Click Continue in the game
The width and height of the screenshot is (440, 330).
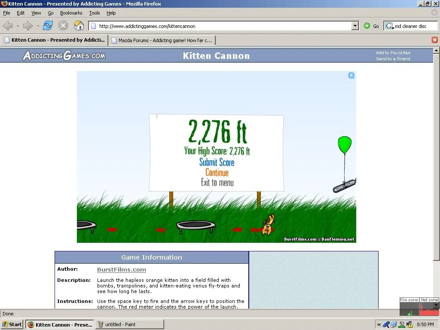pos(217,172)
